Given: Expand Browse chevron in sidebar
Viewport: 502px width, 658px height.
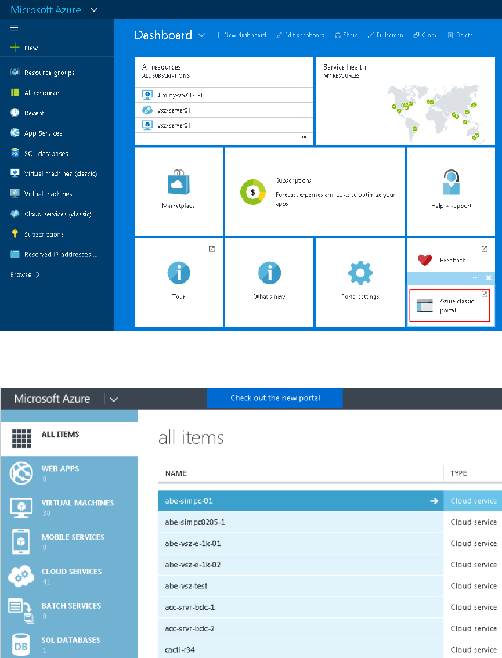Looking at the screenshot, I should click(38, 274).
